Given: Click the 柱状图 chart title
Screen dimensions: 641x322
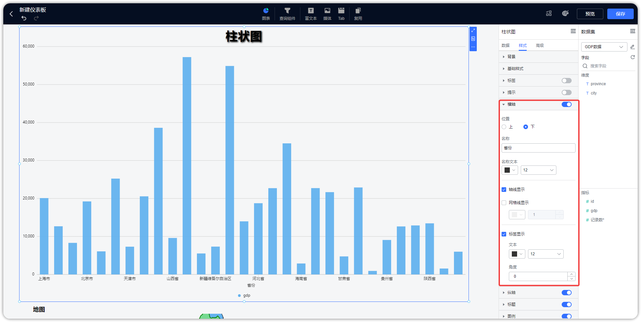Looking at the screenshot, I should 244,36.
